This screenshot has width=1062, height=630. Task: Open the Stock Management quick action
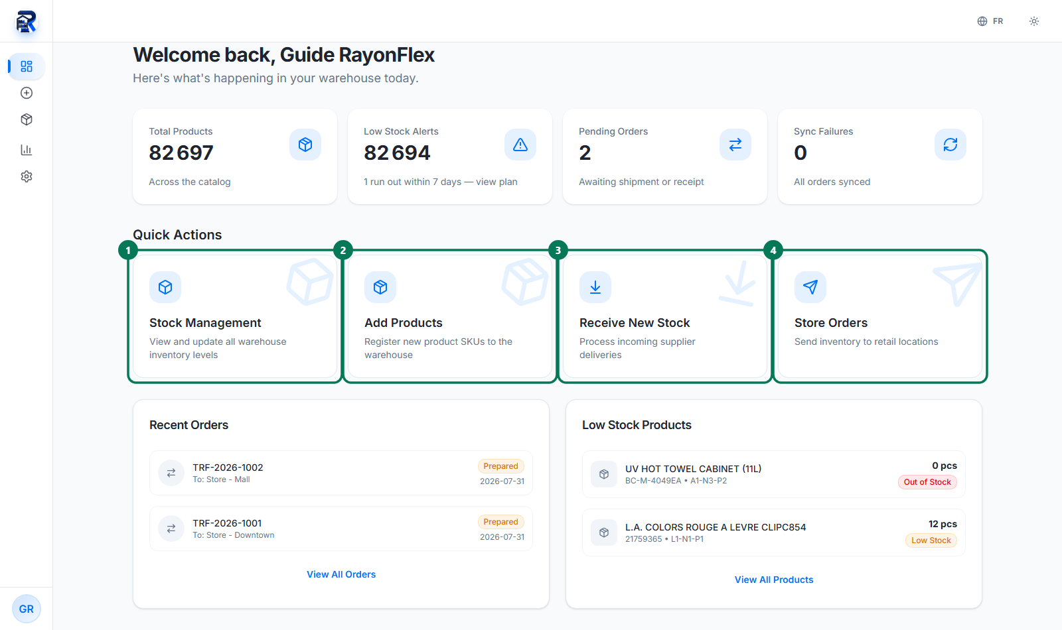coord(235,316)
